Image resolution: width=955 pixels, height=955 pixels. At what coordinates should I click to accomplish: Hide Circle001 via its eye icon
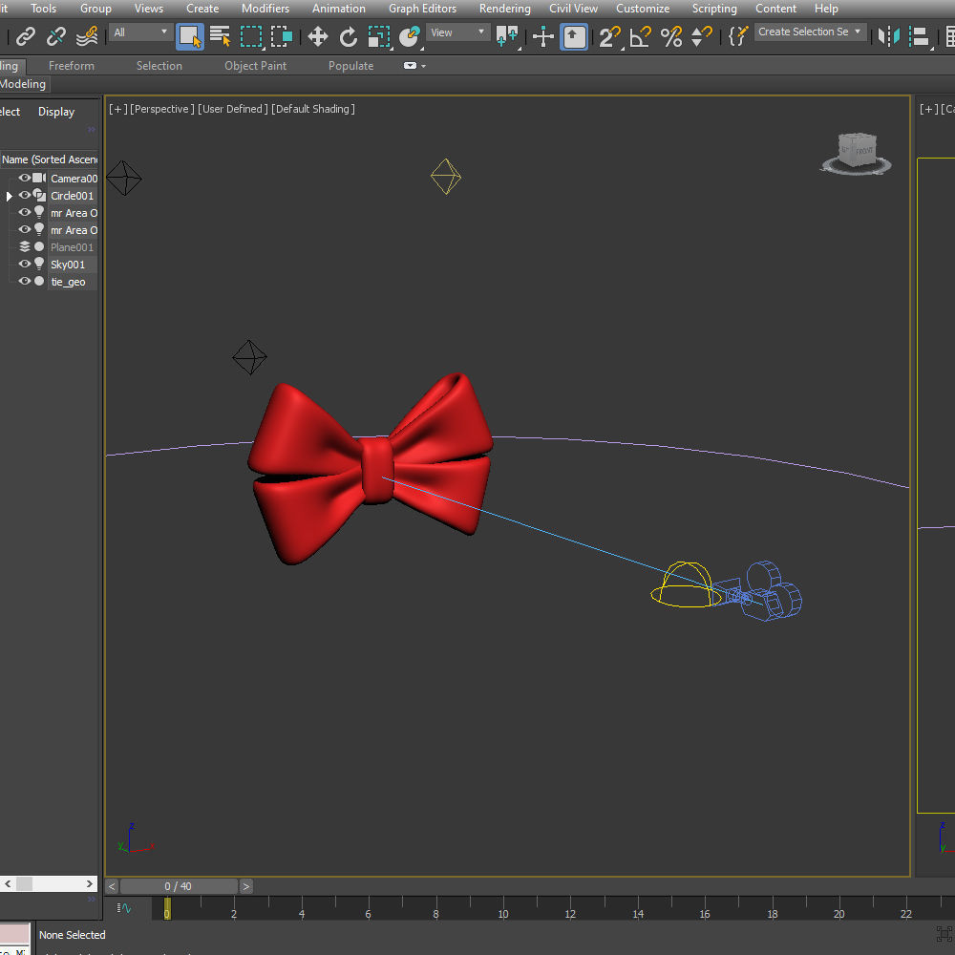click(25, 195)
